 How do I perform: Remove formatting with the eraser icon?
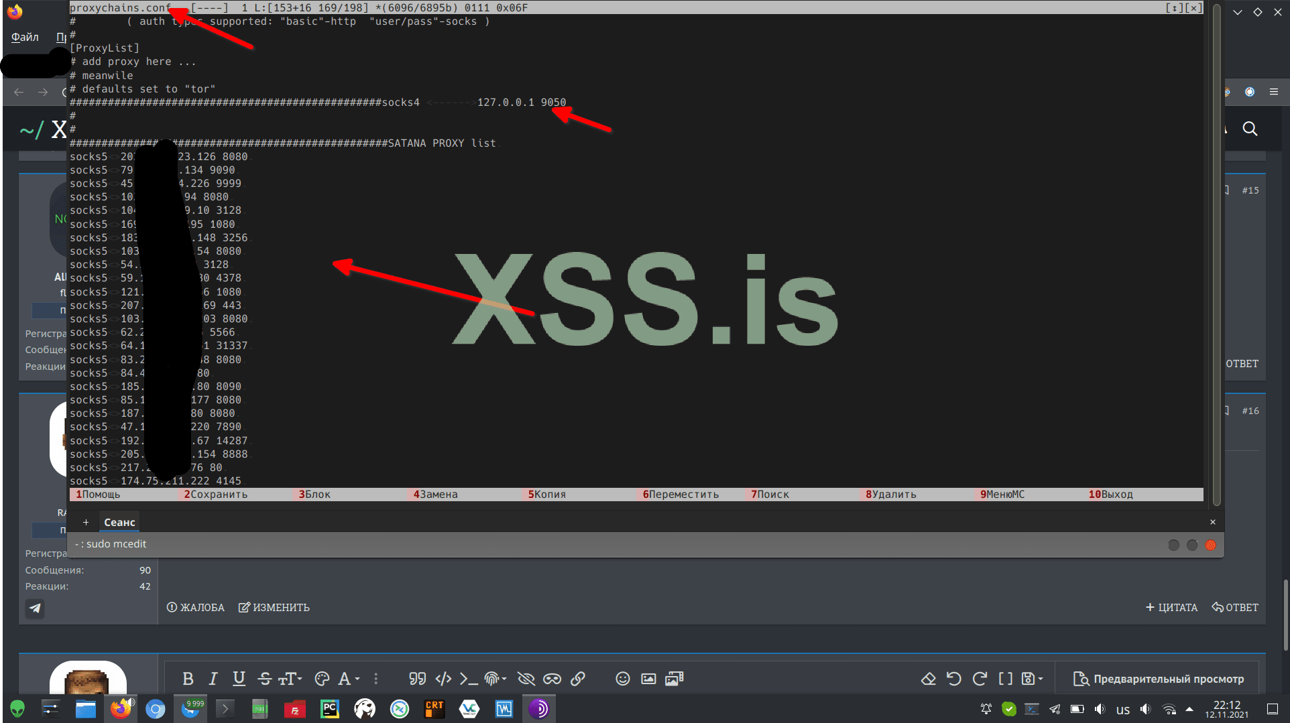pyautogui.click(x=928, y=679)
